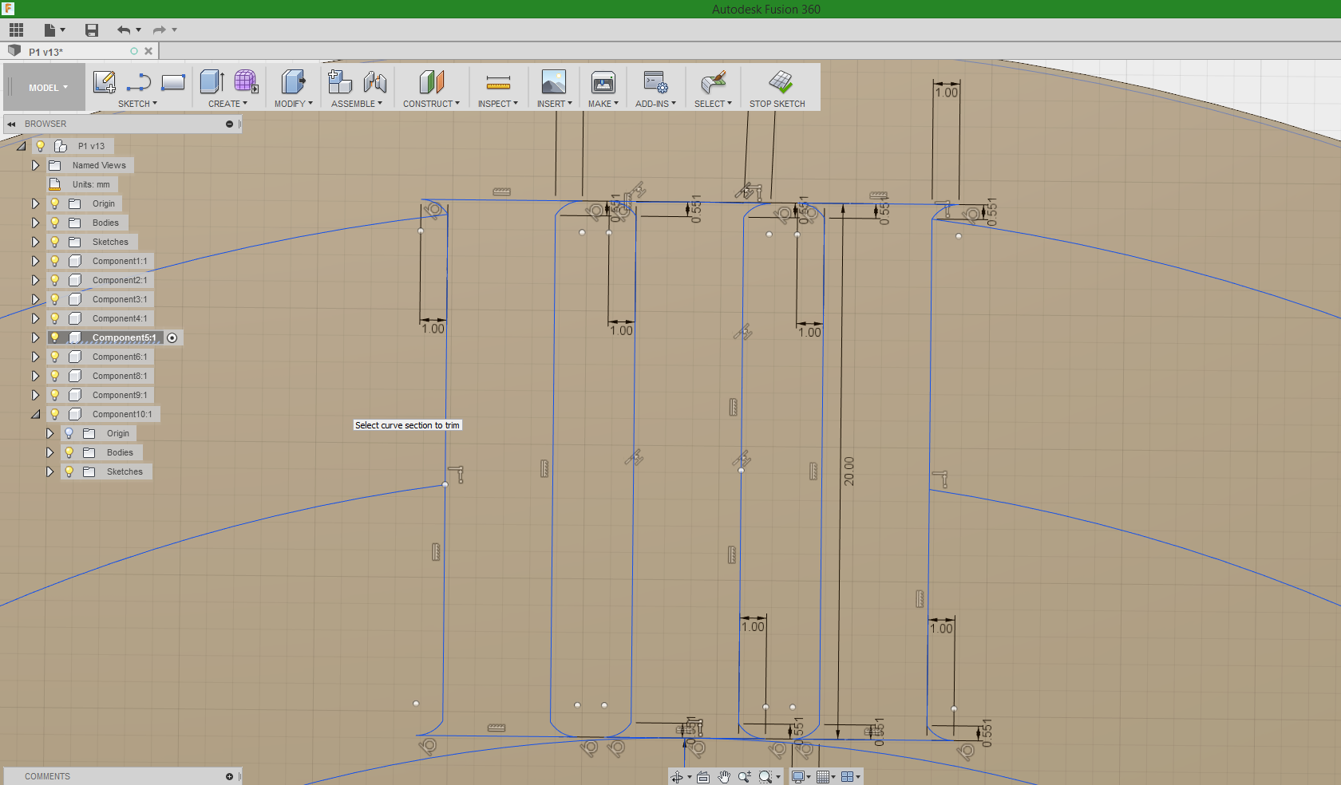
Task: Open the ASSEMBLE menu
Action: [x=357, y=104]
